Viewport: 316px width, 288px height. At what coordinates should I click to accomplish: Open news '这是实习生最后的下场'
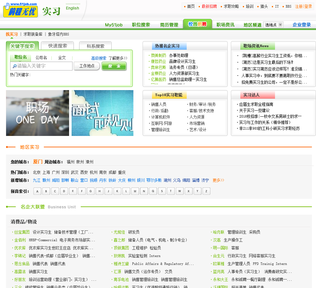click(x=267, y=62)
